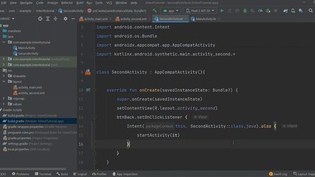Open the Build menu
Image resolution: width=315 pixels, height=177 pixels.
click(80, 3)
